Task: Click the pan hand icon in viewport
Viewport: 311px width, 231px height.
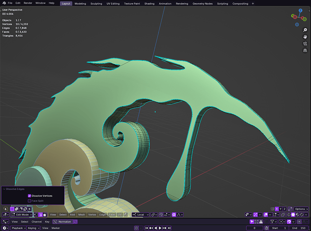Action: [x=305, y=37]
